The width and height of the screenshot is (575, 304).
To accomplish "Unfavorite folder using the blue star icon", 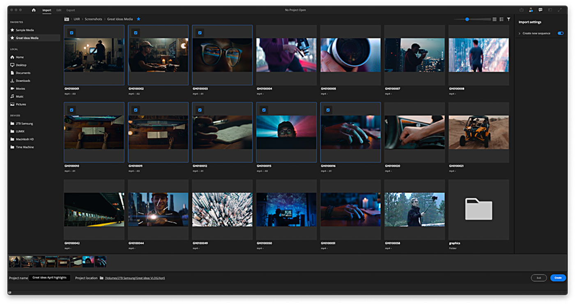I will click(x=138, y=19).
